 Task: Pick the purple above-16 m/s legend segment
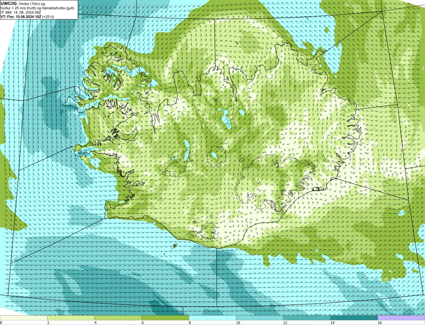click(401, 318)
